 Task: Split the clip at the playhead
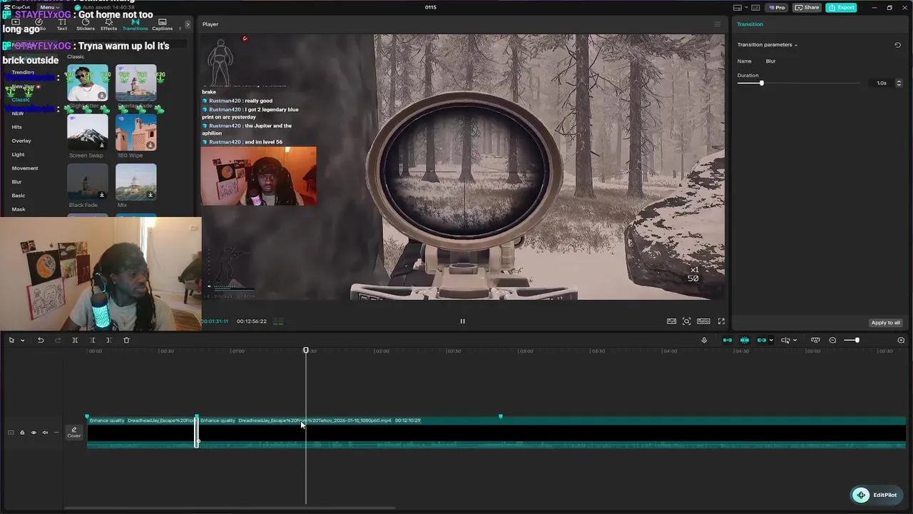coord(75,341)
